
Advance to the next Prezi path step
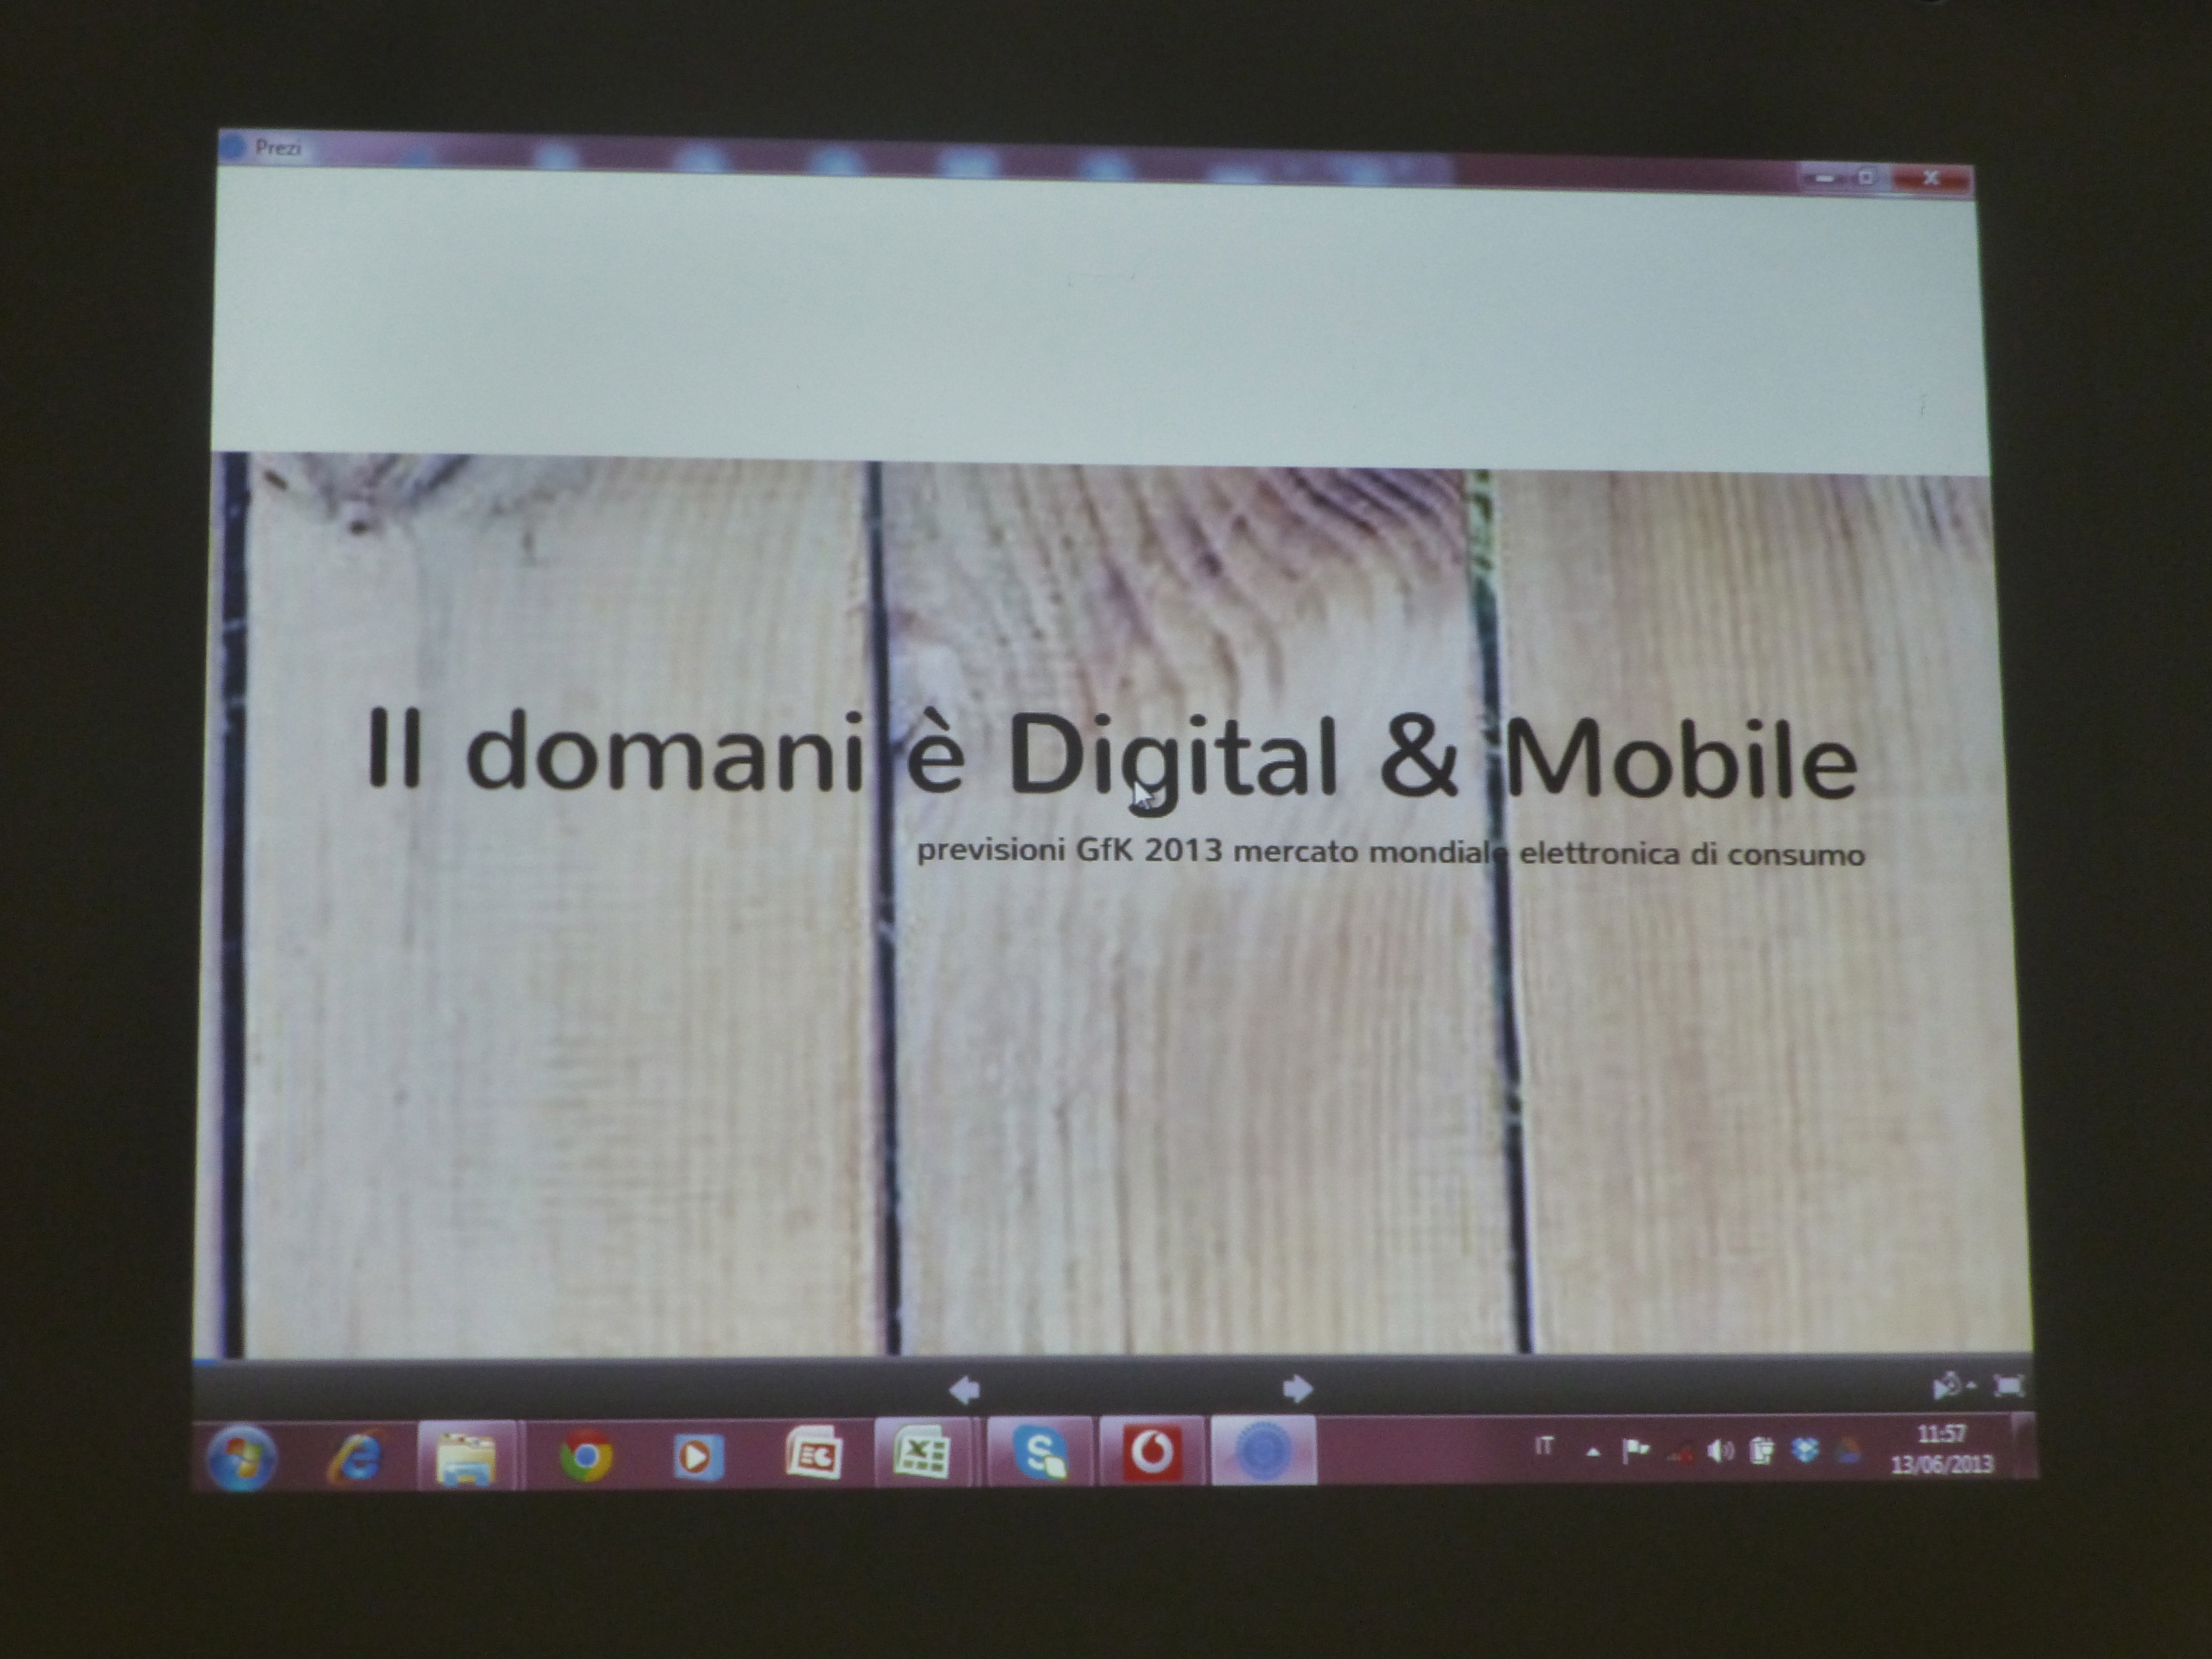click(x=1297, y=1388)
